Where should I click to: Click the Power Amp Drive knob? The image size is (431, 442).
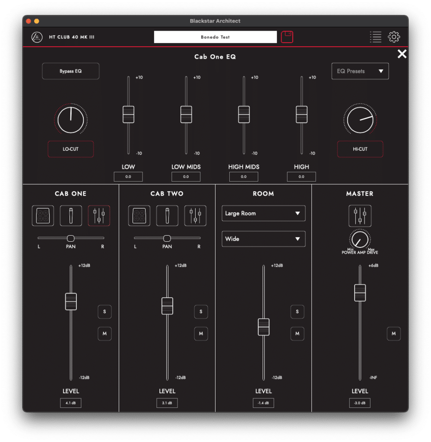coord(360,240)
